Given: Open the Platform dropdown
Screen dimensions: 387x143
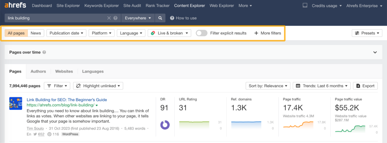Looking at the screenshot, I should tap(102, 33).
